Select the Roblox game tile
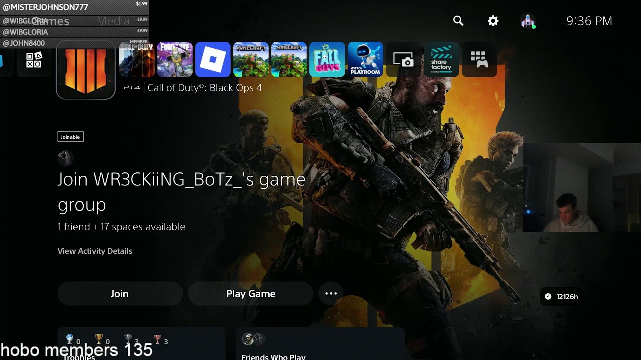641x360 pixels. (x=213, y=60)
